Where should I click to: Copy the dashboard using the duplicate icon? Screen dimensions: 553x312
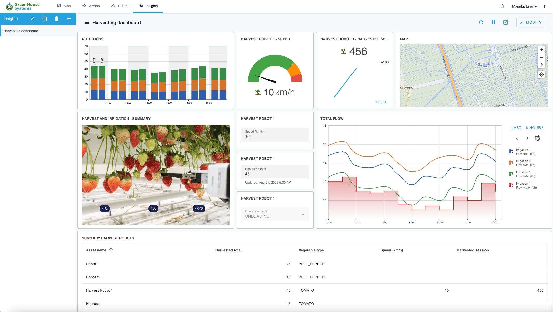click(x=44, y=19)
